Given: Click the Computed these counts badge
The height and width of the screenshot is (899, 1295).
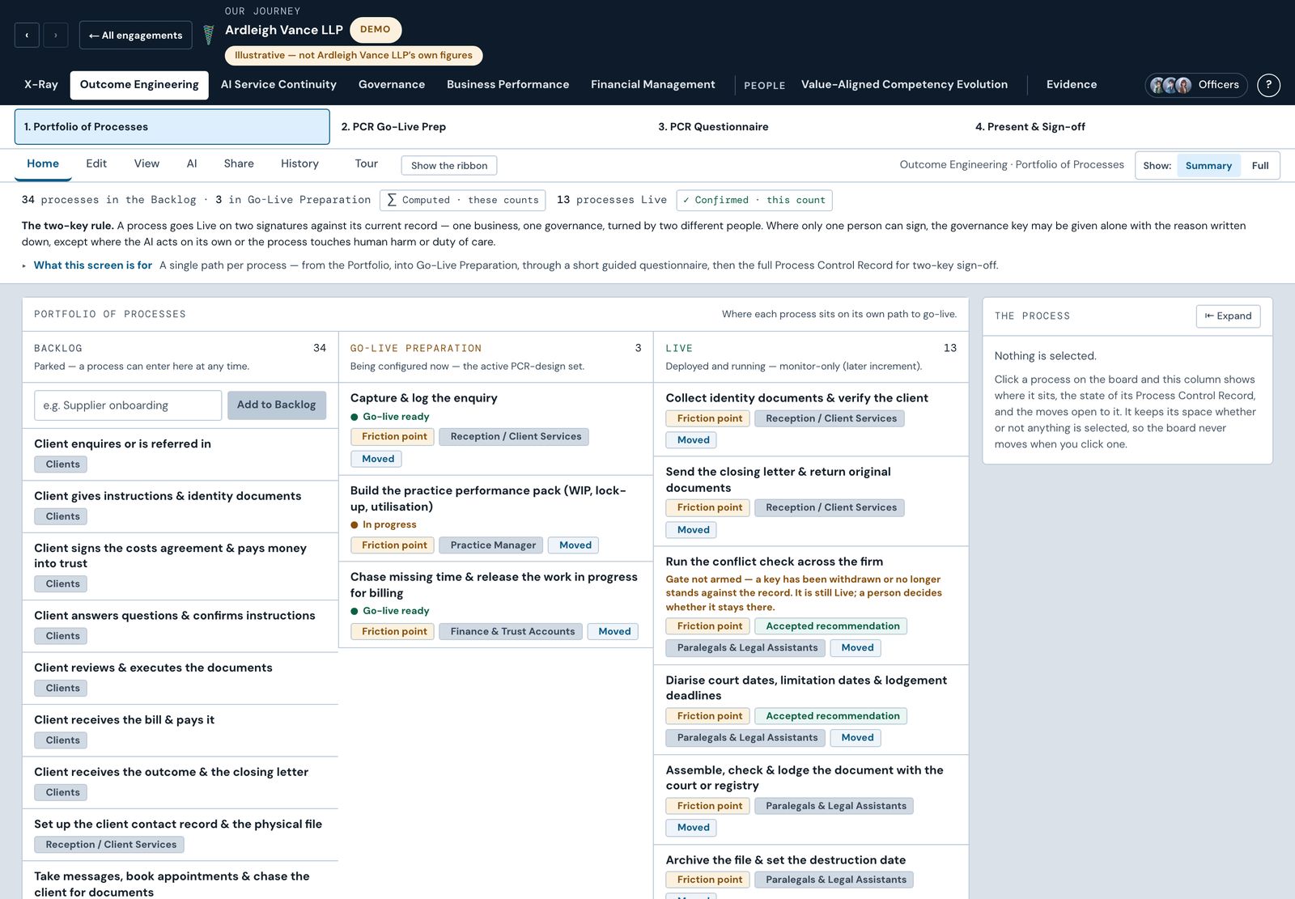Looking at the screenshot, I should [x=462, y=200].
